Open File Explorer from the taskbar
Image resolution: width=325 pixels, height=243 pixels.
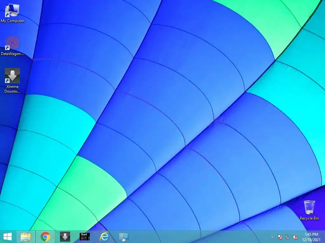pyautogui.click(x=26, y=237)
